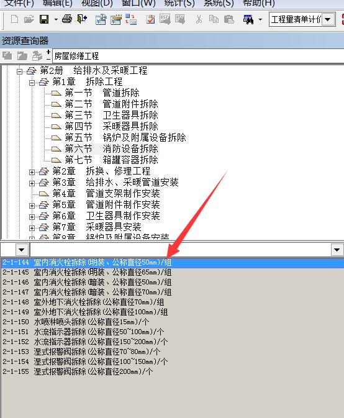Viewport: 344px width, 418px height.
Task: Select 第一节 管道拆除
Action: click(102, 93)
